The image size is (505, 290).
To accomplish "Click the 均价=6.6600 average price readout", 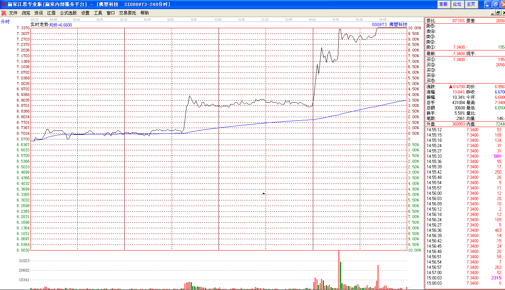I will coord(60,25).
